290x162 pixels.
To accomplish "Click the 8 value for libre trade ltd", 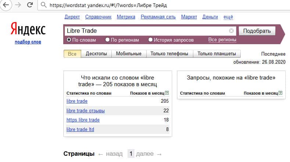I will pos(167,129).
